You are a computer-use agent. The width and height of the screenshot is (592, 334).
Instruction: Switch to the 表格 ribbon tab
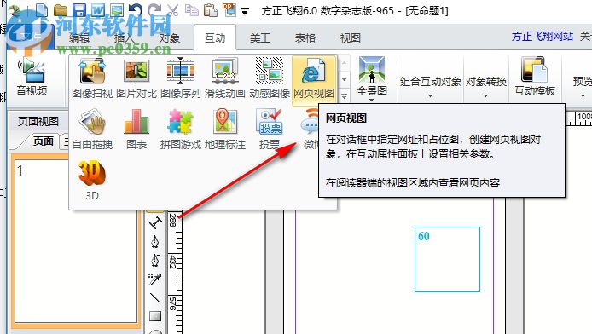[305, 37]
